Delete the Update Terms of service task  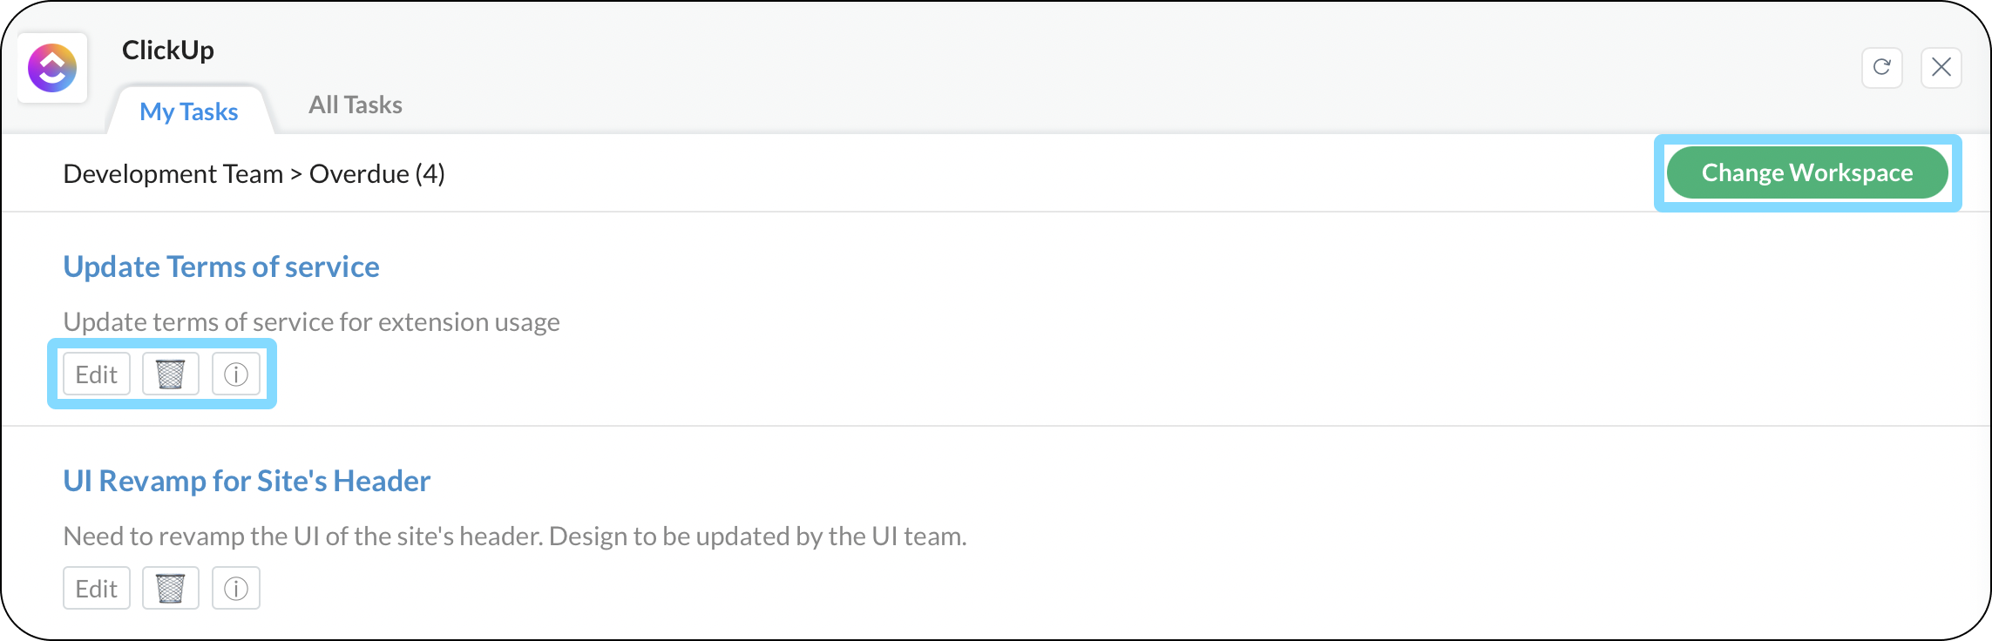point(171,374)
